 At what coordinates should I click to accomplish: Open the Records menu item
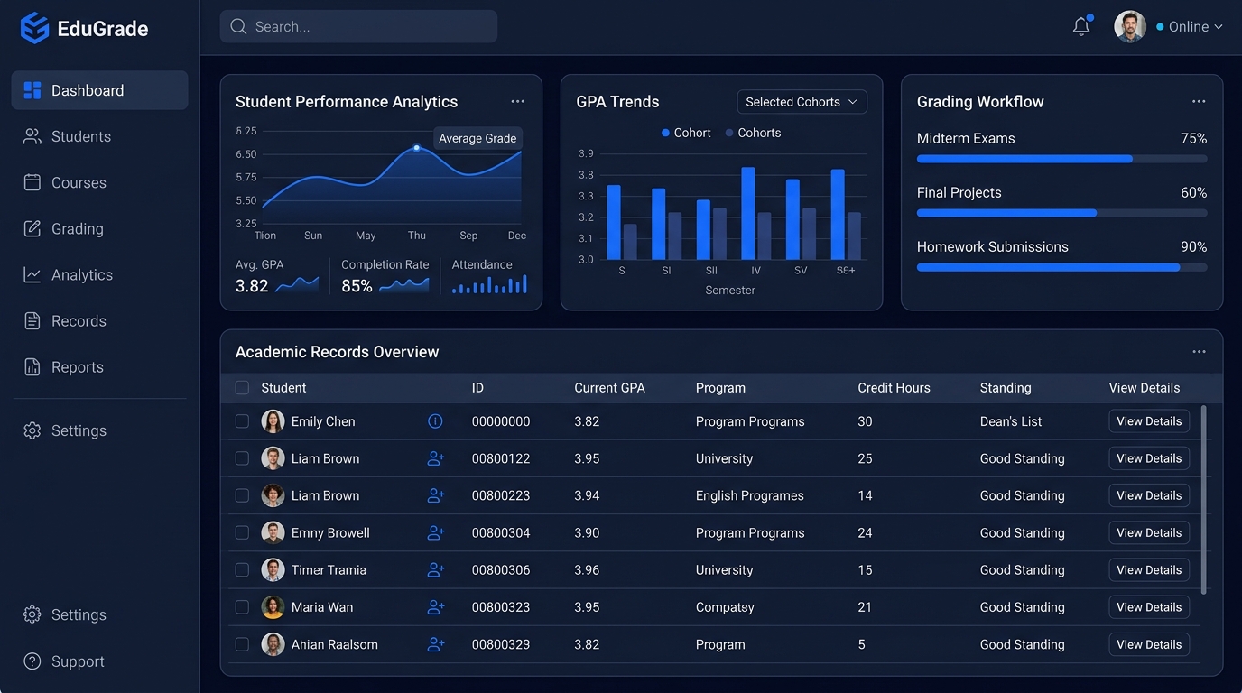(99, 320)
